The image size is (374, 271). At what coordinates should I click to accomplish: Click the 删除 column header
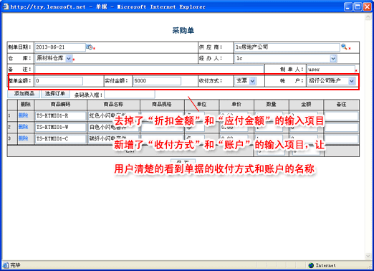point(26,105)
